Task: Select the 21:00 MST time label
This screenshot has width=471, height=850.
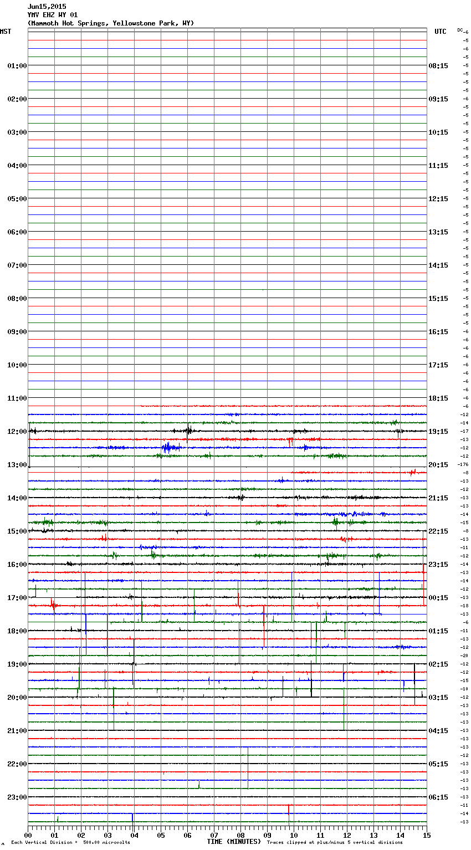Action: coord(17,731)
